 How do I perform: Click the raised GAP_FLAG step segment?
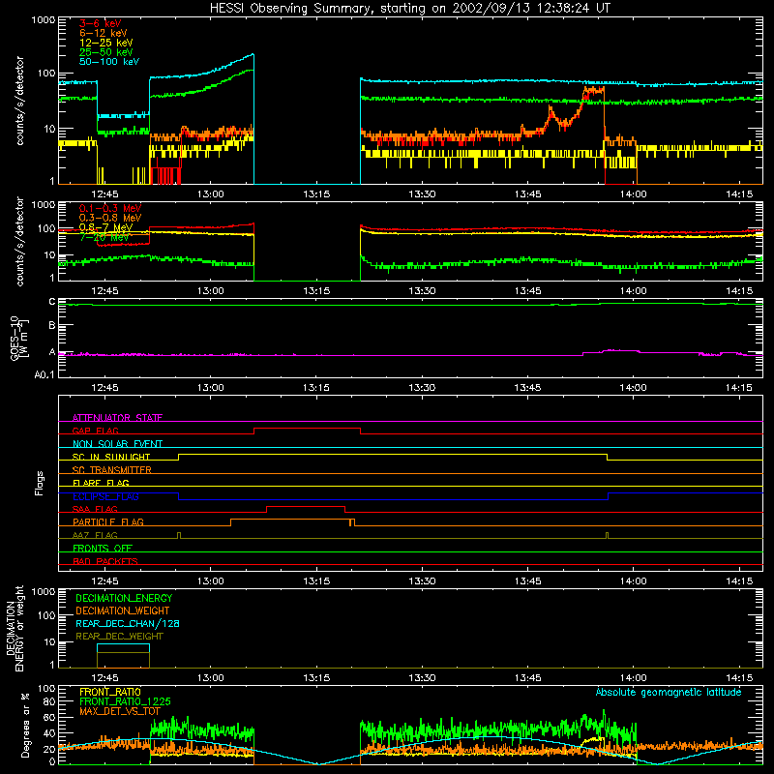(x=307, y=429)
